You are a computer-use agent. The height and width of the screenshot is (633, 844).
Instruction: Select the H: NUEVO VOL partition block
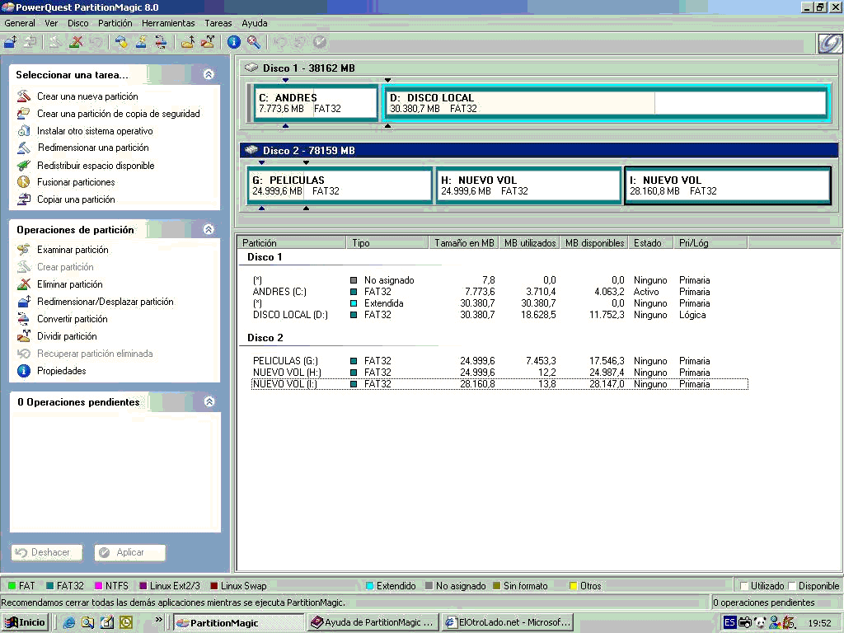(528, 185)
